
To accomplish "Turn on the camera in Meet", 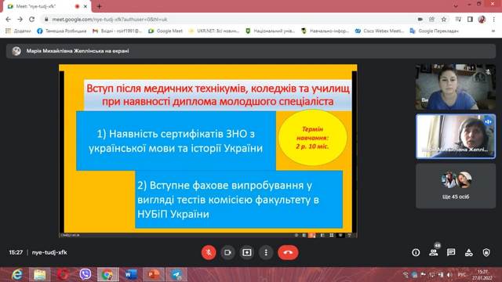I will tap(227, 252).
